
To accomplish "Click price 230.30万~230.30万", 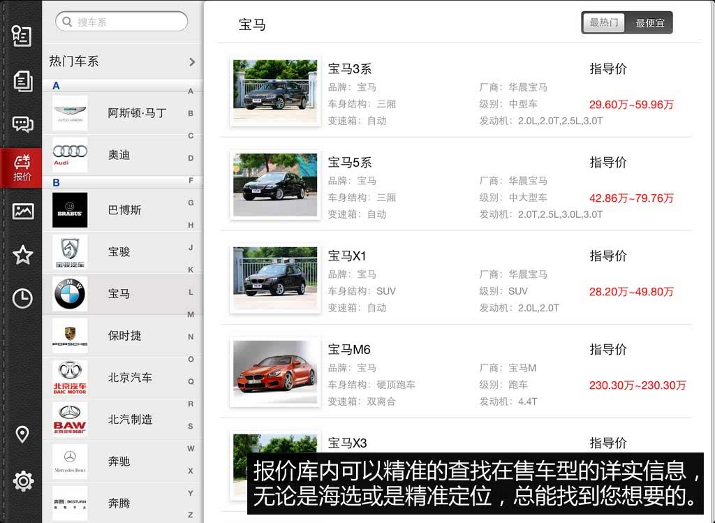I will [637, 385].
